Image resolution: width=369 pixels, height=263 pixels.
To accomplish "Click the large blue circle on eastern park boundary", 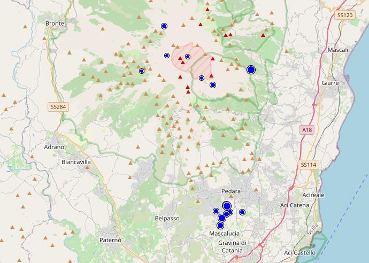I will [x=251, y=69].
